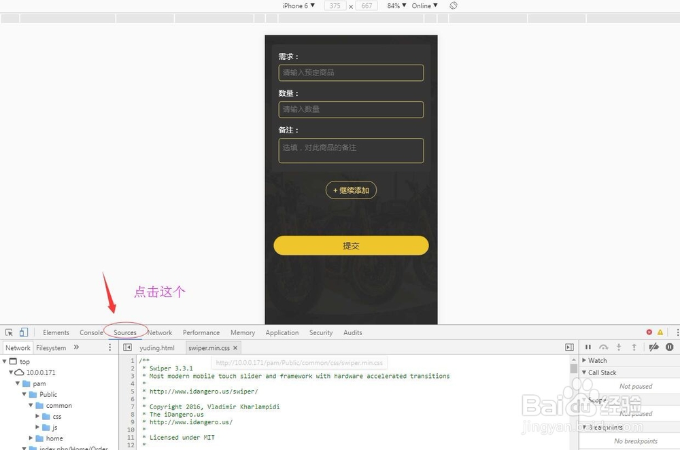
Task: Toggle the device toolbar icon
Action: tap(23, 332)
